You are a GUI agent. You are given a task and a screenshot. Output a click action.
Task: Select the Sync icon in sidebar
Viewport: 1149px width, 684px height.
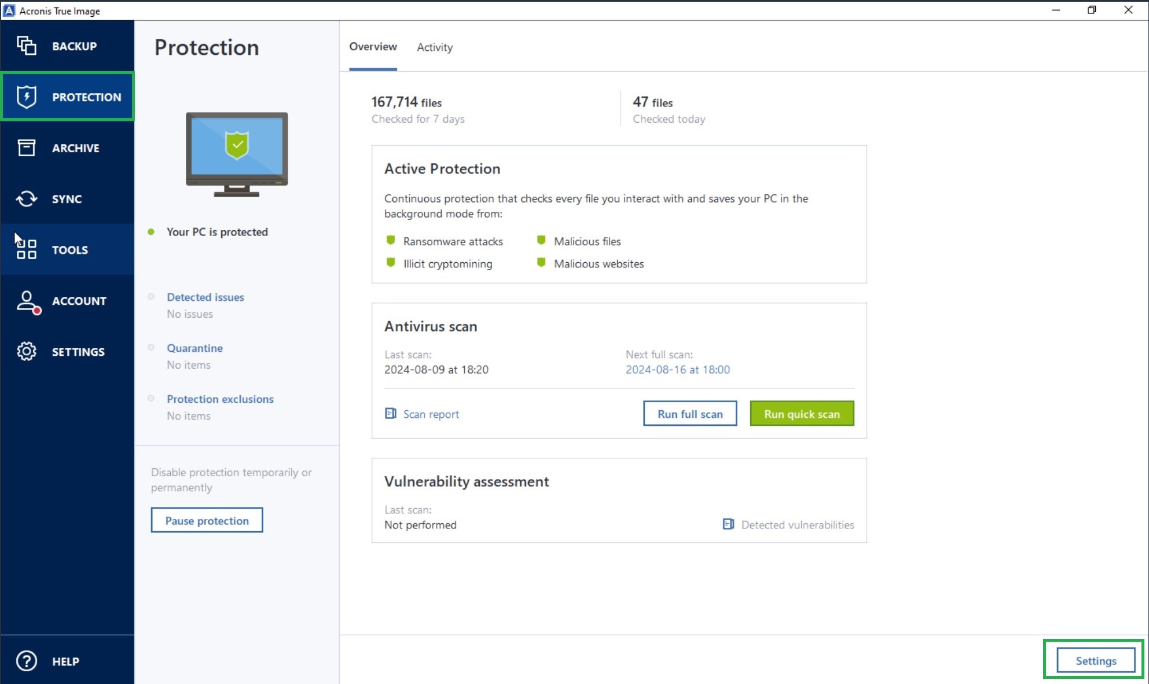tap(25, 198)
